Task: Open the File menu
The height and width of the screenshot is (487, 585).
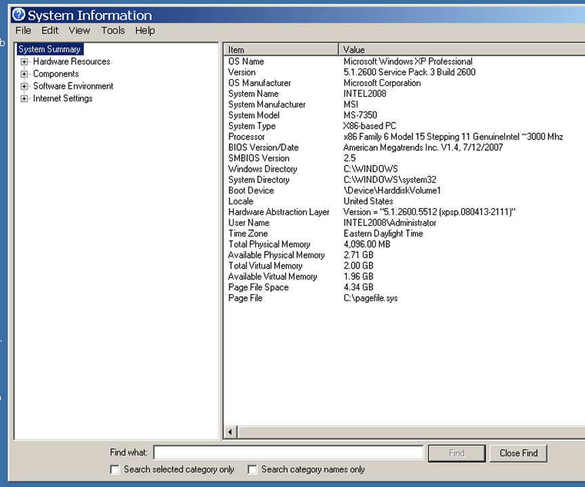Action: point(23,30)
